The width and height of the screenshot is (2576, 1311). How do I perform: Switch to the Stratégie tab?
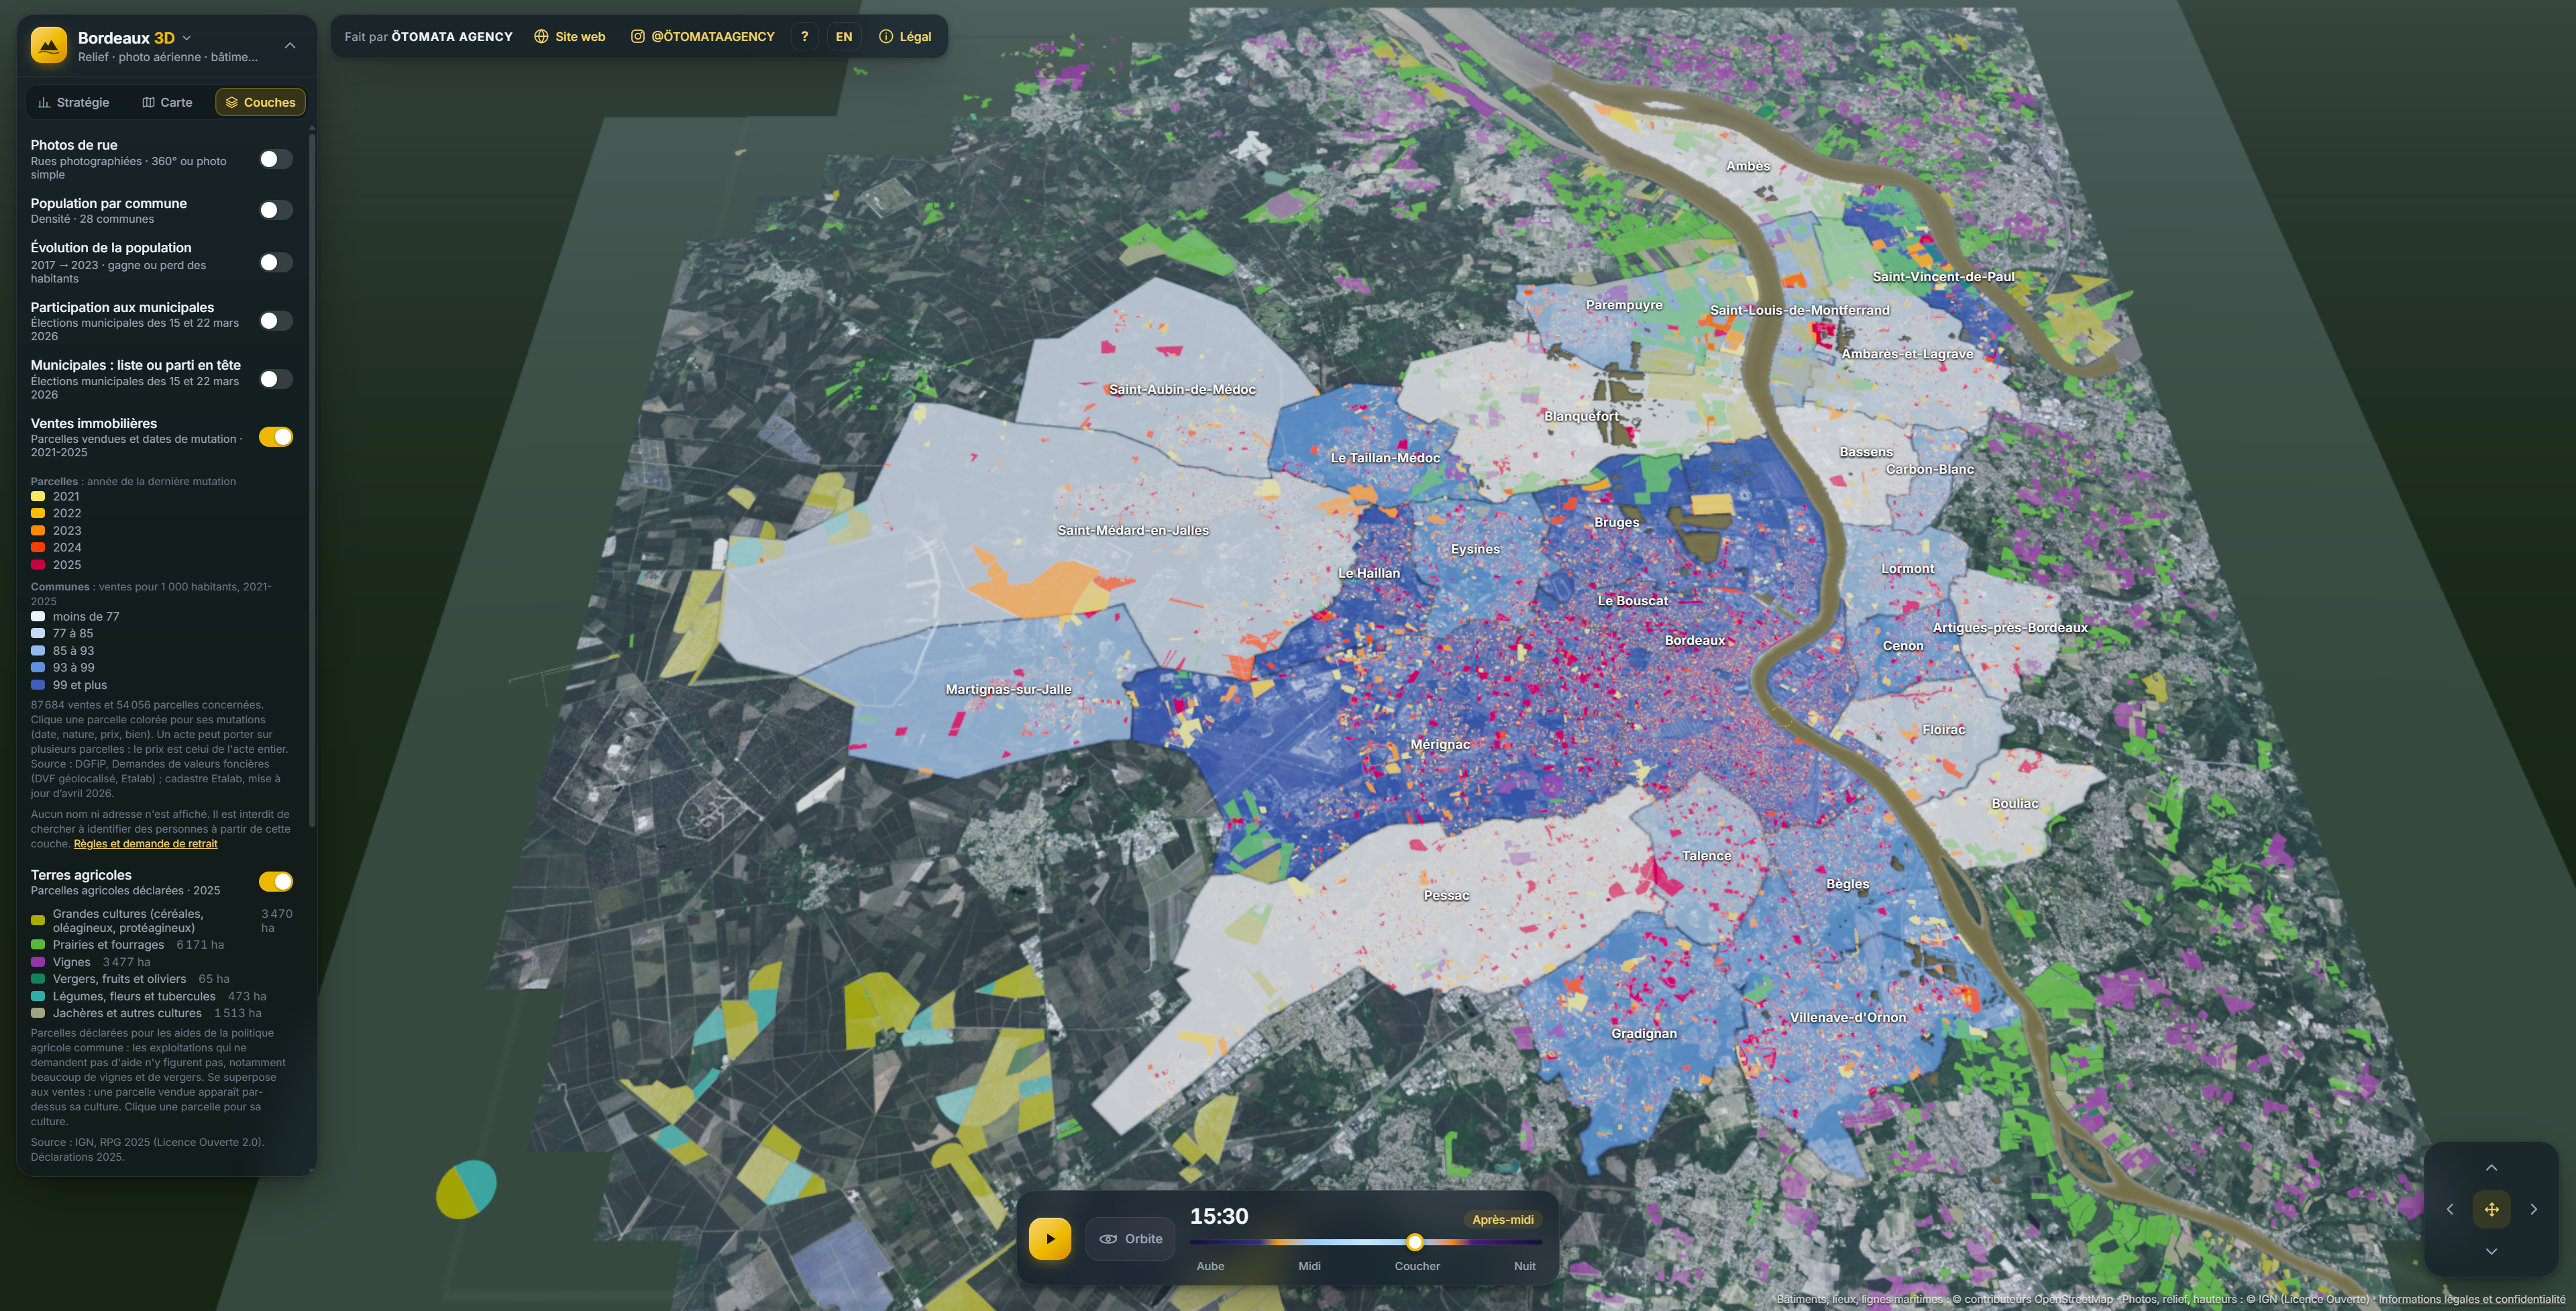click(x=74, y=102)
